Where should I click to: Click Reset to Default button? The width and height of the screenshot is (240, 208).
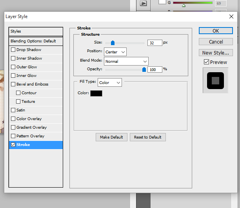[x=148, y=137]
